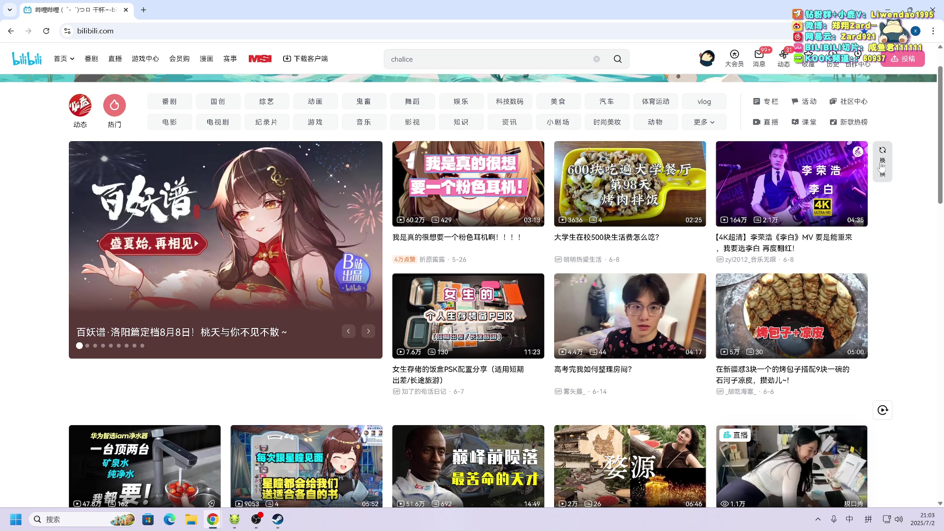The image size is (944, 531).
Task: Click the 活动 icon link
Action: pos(804,101)
